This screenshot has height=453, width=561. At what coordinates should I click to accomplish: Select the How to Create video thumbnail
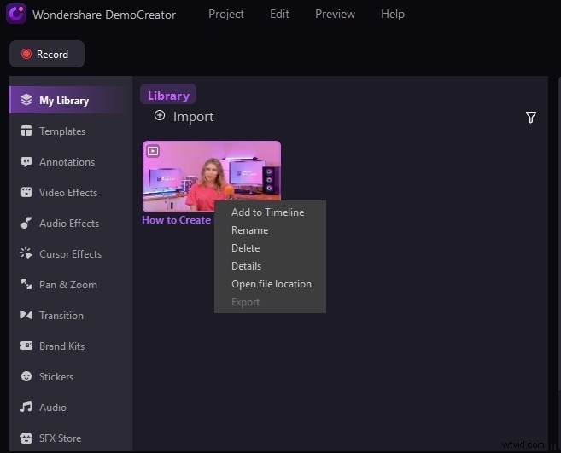point(212,177)
